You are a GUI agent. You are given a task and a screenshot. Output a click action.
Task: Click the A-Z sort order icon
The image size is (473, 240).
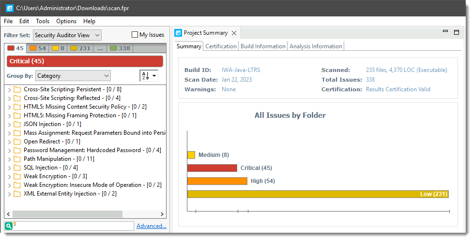pos(145,76)
